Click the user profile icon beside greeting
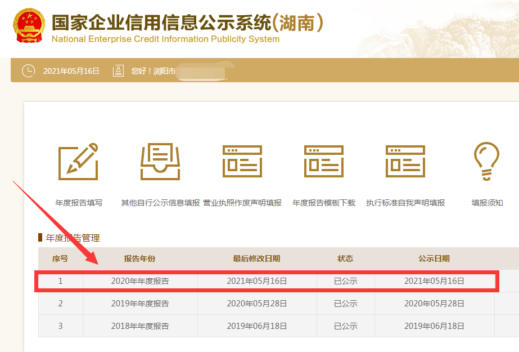The width and height of the screenshot is (519, 352). (x=118, y=71)
